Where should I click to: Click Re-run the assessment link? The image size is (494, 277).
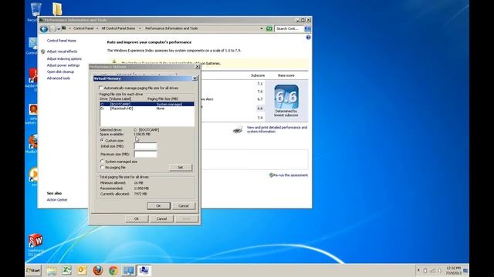tap(290, 175)
